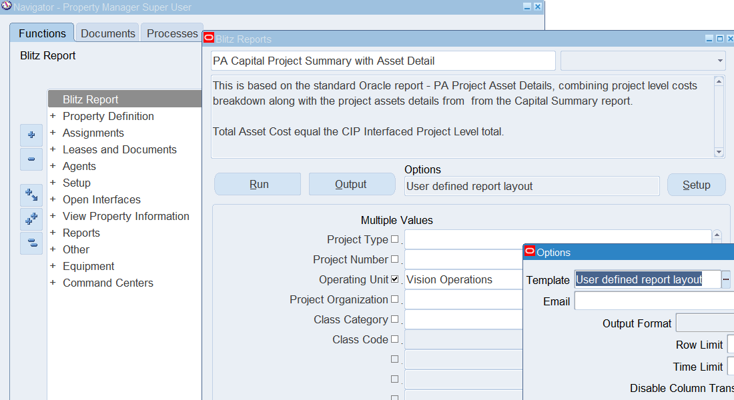
Task: Toggle the Project Organization multiple values checkbox
Action: (x=394, y=299)
